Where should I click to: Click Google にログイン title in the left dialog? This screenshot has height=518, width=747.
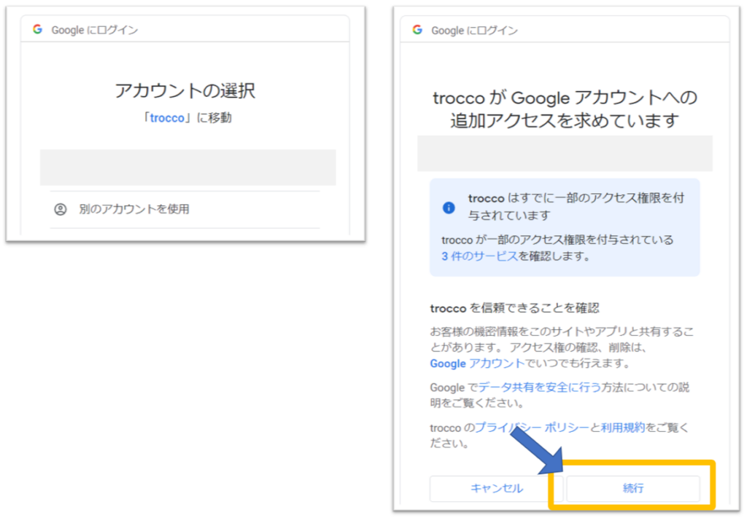pyautogui.click(x=94, y=30)
